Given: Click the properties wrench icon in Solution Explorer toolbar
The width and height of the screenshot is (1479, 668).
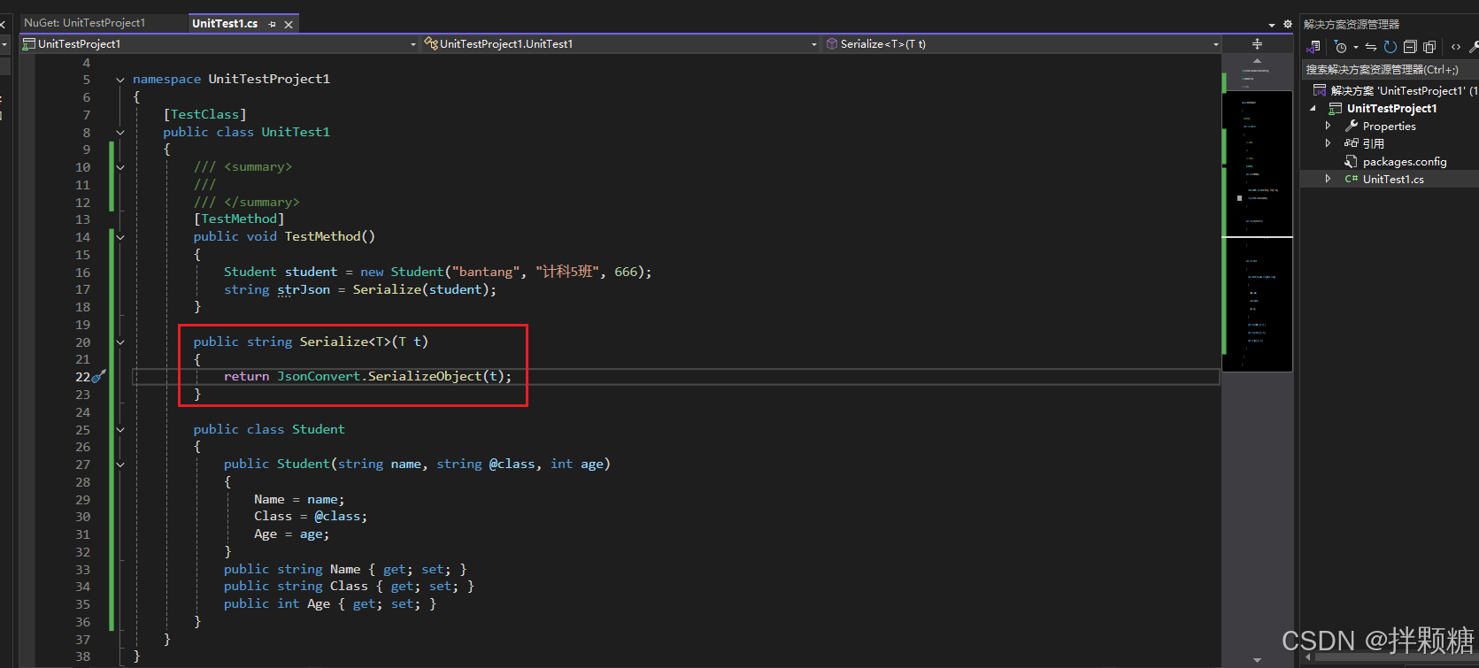Looking at the screenshot, I should [1474, 47].
